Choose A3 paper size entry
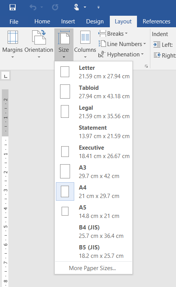The width and height of the screenshot is (176, 287). coord(93,172)
